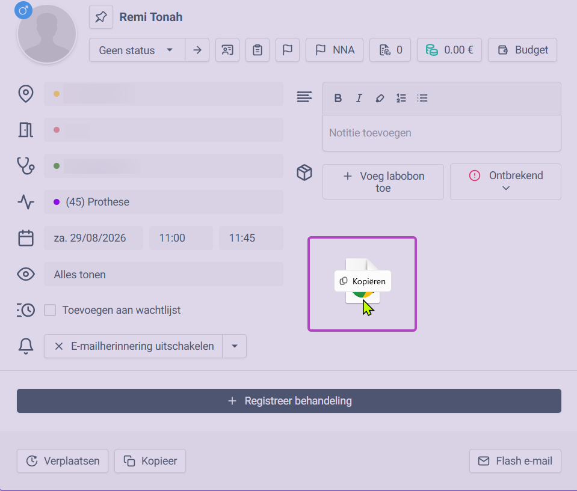Screen dimensions: 577x491
Task: Pin the patient with the pushpin icon
Action: click(101, 17)
